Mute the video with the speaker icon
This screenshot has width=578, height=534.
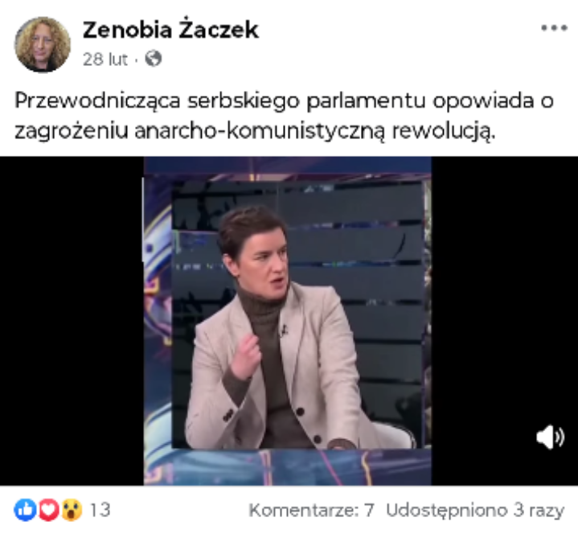550,437
